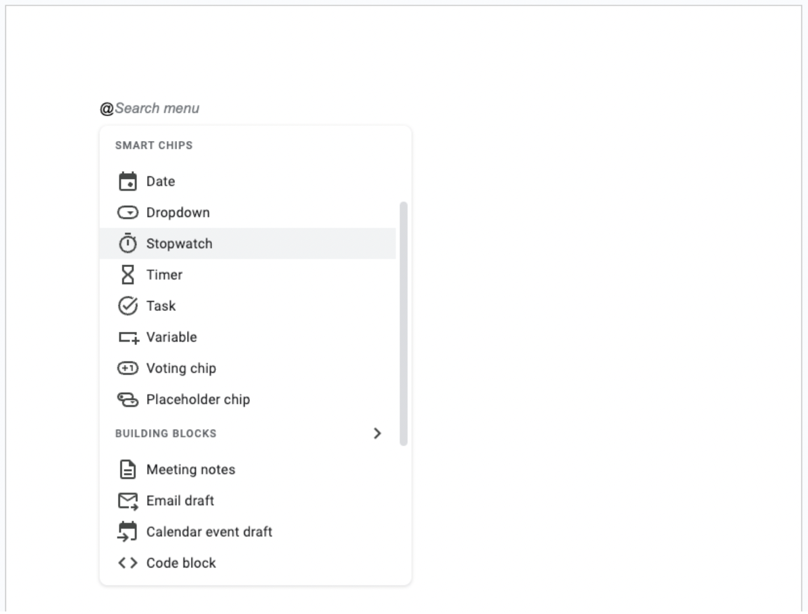Click the Date calendar icon
Image resolution: width=808 pixels, height=614 pixels.
(x=128, y=182)
